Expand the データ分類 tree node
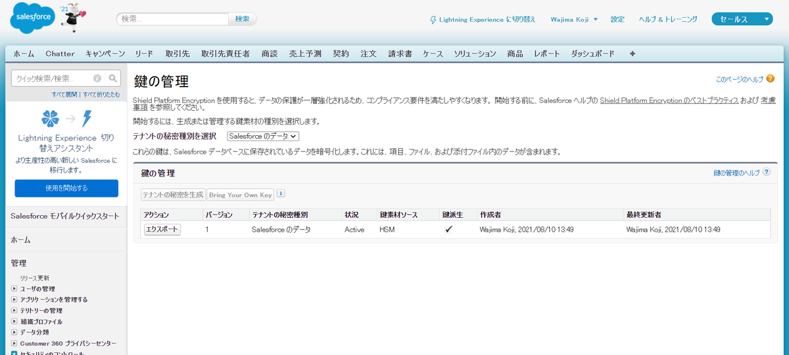Image resolution: width=789 pixels, height=355 pixels. [14, 333]
